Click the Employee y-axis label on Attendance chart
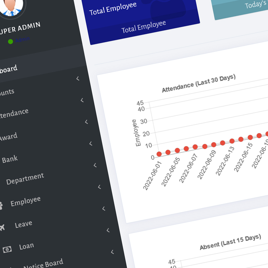Image resolution: width=268 pixels, height=268 pixels. pyautogui.click(x=136, y=133)
